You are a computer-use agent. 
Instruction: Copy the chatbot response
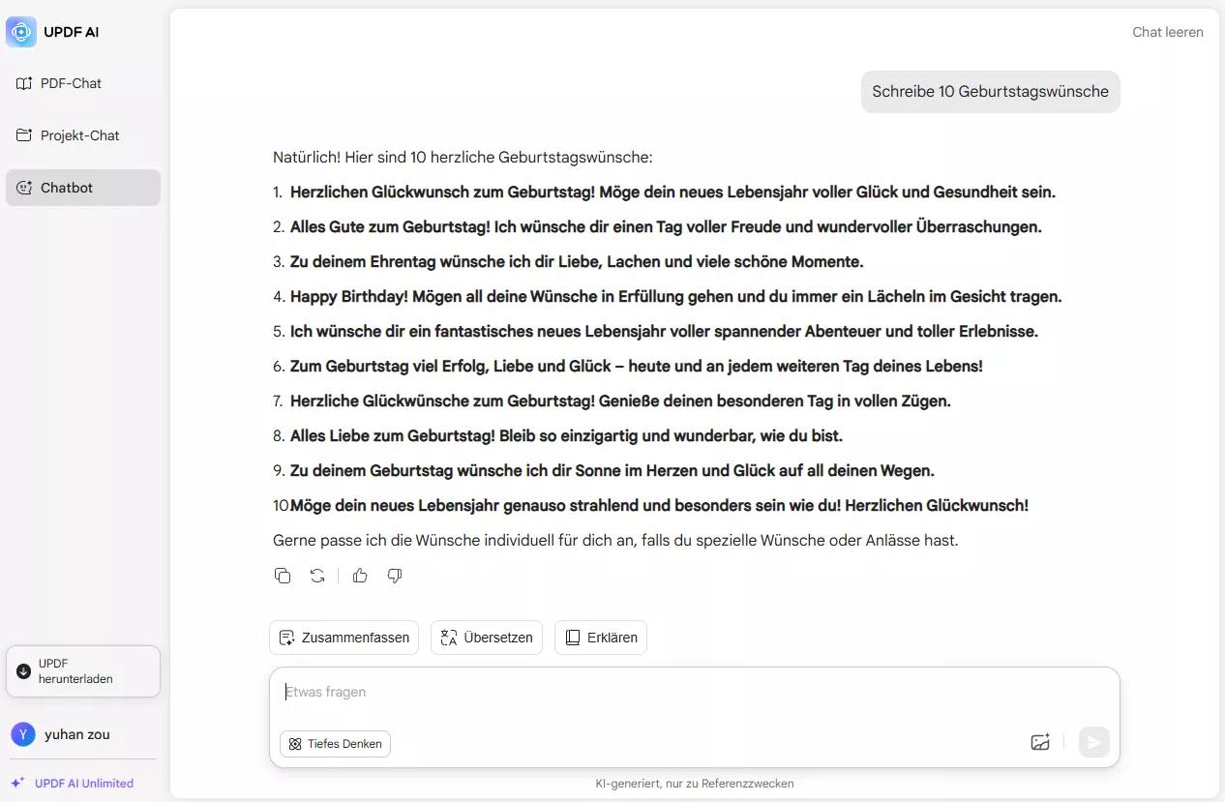pyautogui.click(x=283, y=576)
